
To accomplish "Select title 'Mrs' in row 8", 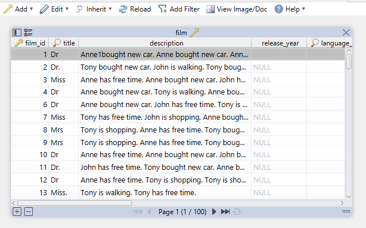I will coord(64,130).
